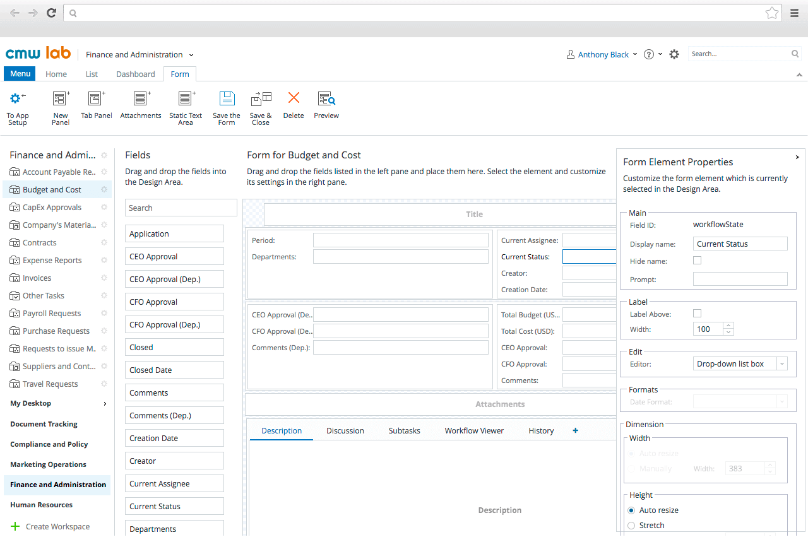
Task: Reload the browser page
Action: (52, 13)
